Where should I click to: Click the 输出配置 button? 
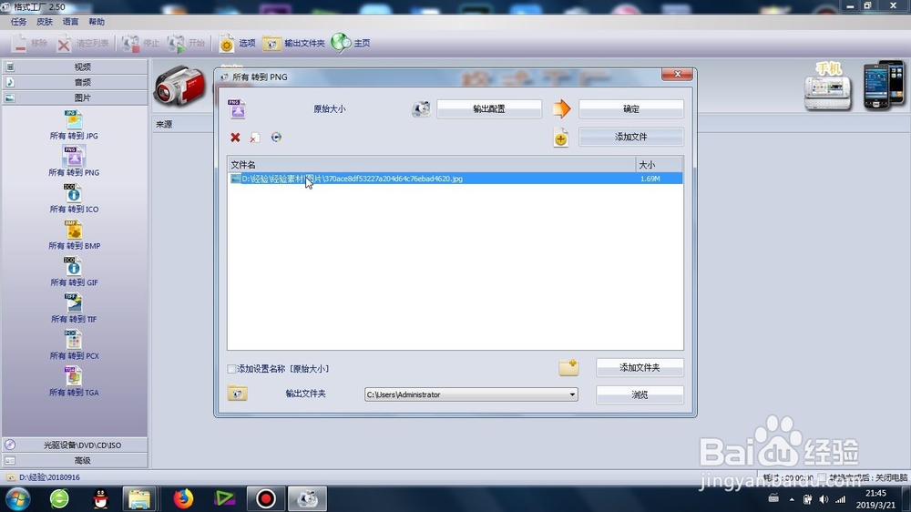pyautogui.click(x=489, y=108)
